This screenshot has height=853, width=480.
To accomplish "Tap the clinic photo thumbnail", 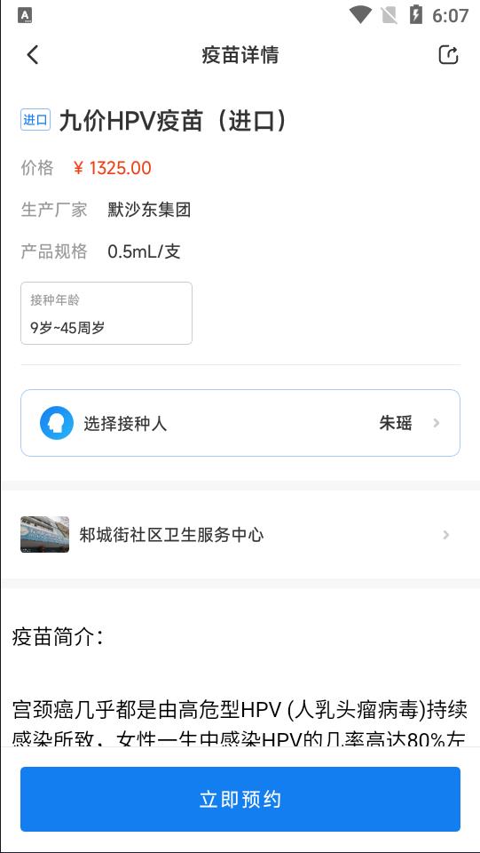I will (x=44, y=534).
